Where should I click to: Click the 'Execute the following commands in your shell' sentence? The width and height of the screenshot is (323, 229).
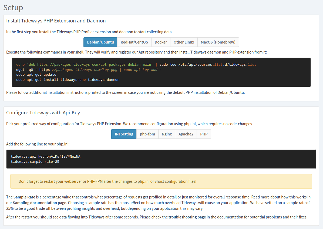pyautogui.click(x=136, y=52)
